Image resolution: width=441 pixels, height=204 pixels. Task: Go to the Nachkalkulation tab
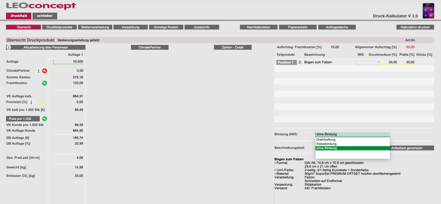click(258, 27)
